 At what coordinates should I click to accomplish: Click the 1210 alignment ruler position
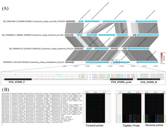pos(121,92)
